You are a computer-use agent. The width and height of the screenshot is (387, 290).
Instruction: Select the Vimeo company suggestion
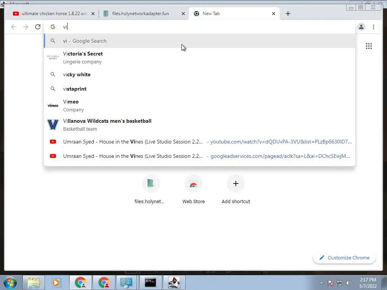pos(200,106)
